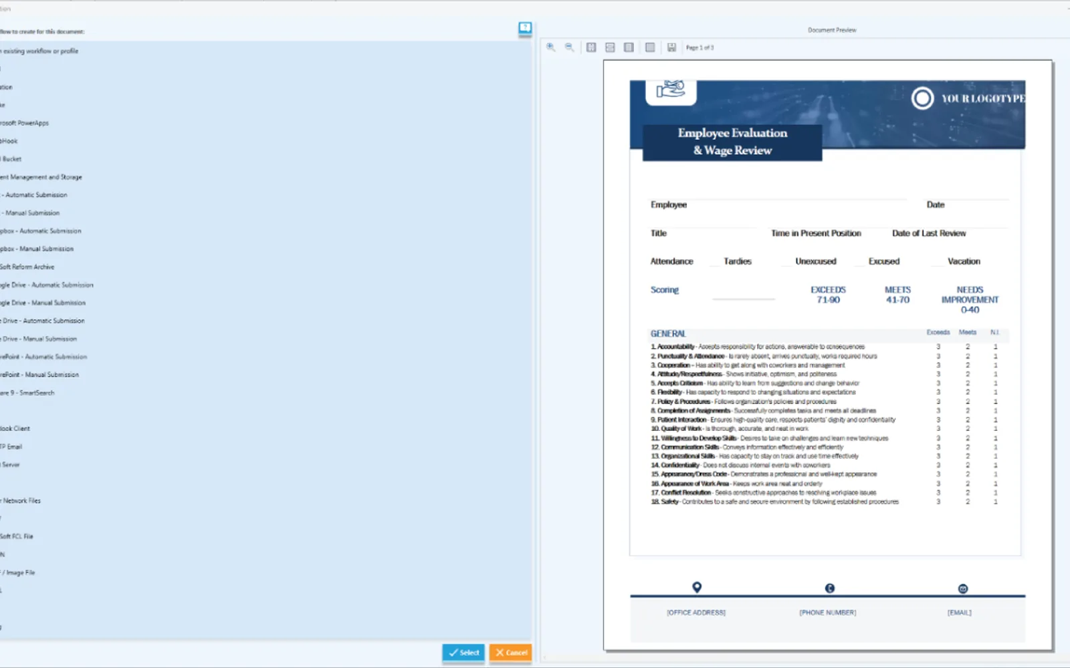
Task: Pick the first 'Manual Submission' entry
Action: (x=31, y=213)
